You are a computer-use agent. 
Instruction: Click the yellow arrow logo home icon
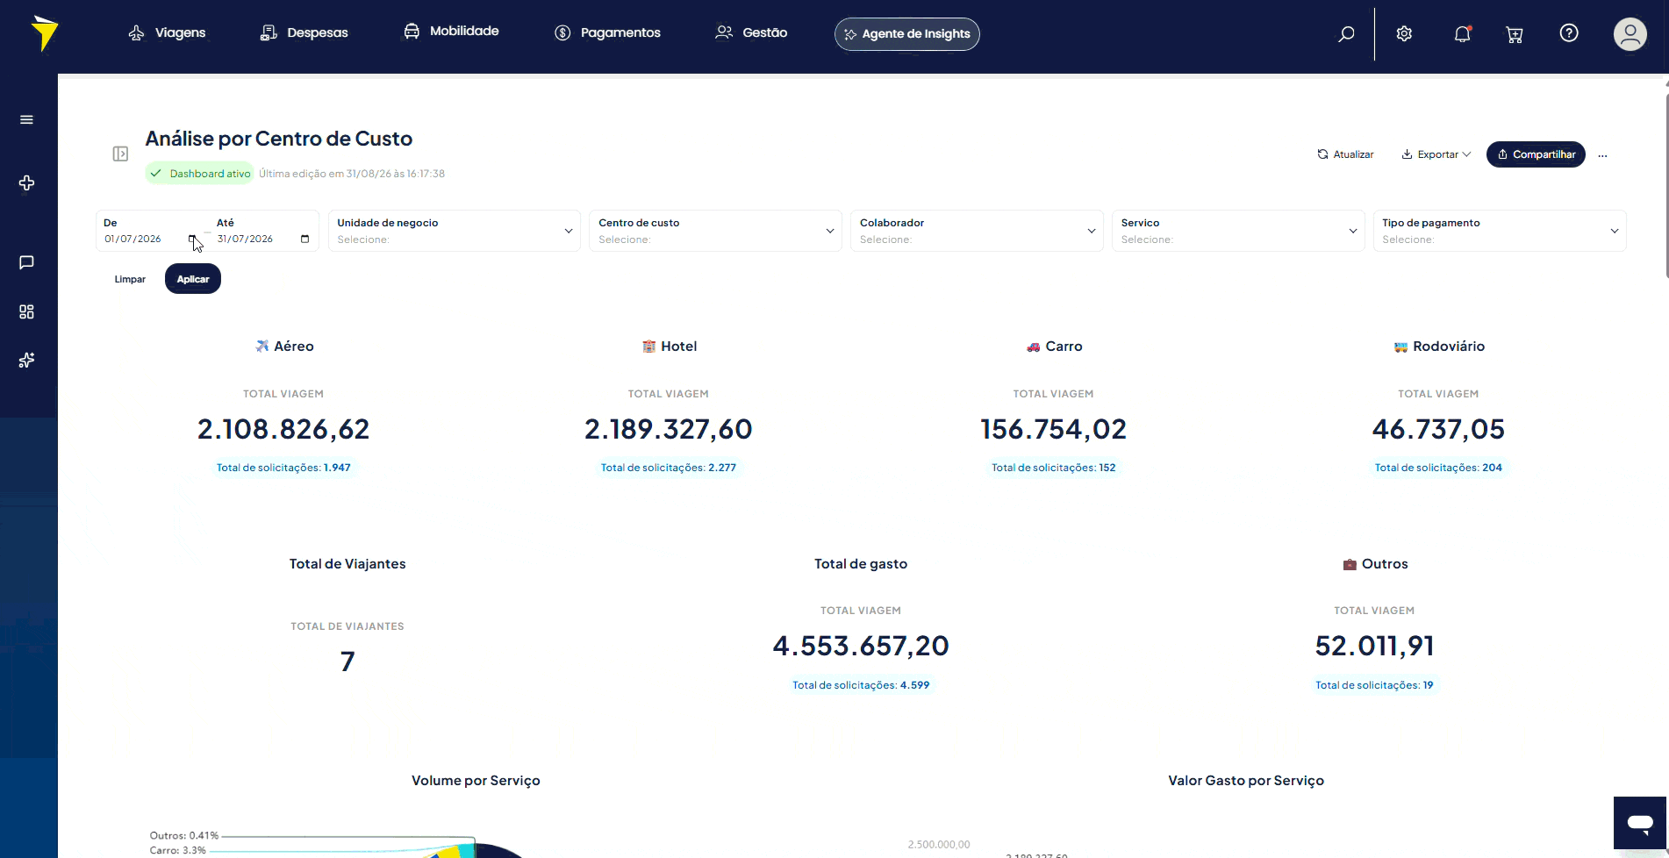pos(44,33)
